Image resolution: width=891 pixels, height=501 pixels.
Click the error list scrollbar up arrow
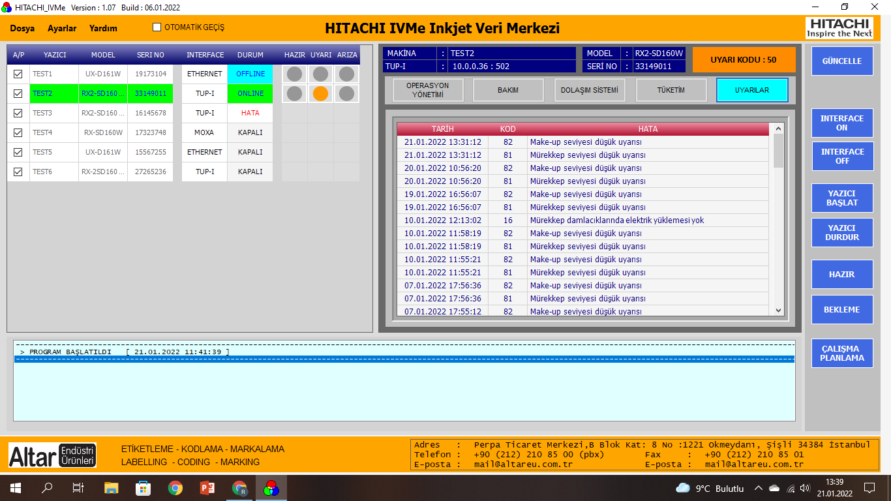(x=778, y=129)
